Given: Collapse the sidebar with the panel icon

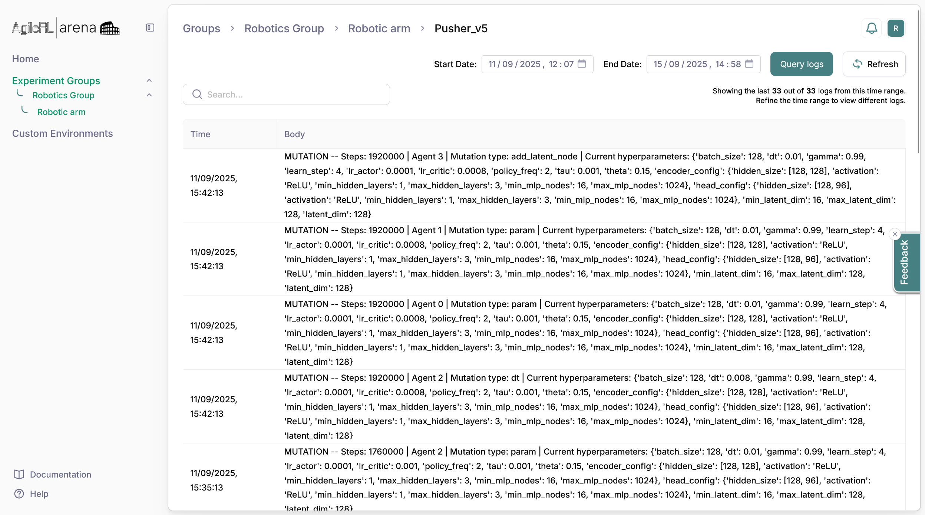Looking at the screenshot, I should click(x=150, y=28).
